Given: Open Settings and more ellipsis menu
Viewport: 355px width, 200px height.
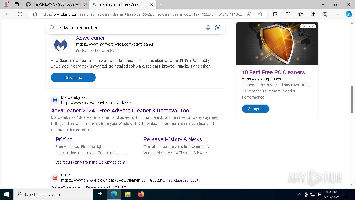Looking at the screenshot, I should click(337, 14).
